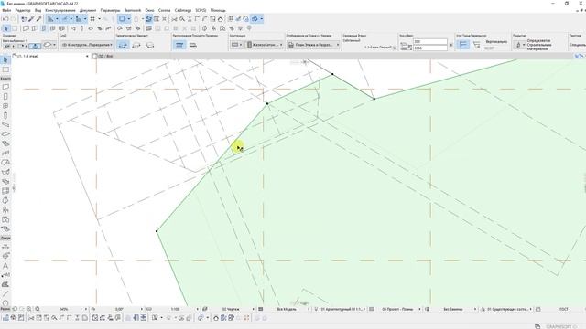Open the Документ menu
This screenshot has width=586, height=329.
tap(88, 10)
